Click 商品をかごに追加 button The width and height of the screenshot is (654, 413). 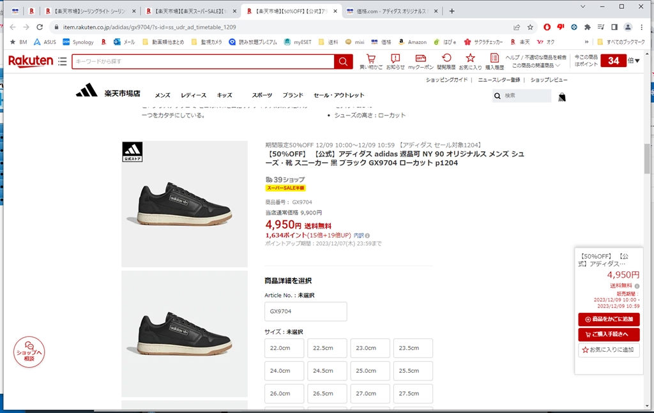click(609, 319)
